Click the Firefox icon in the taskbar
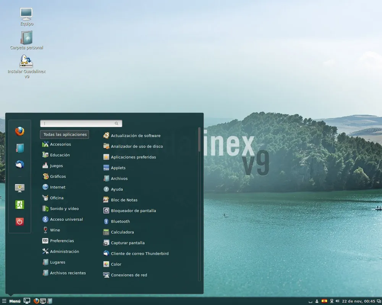This screenshot has width=382, height=305. [36, 301]
